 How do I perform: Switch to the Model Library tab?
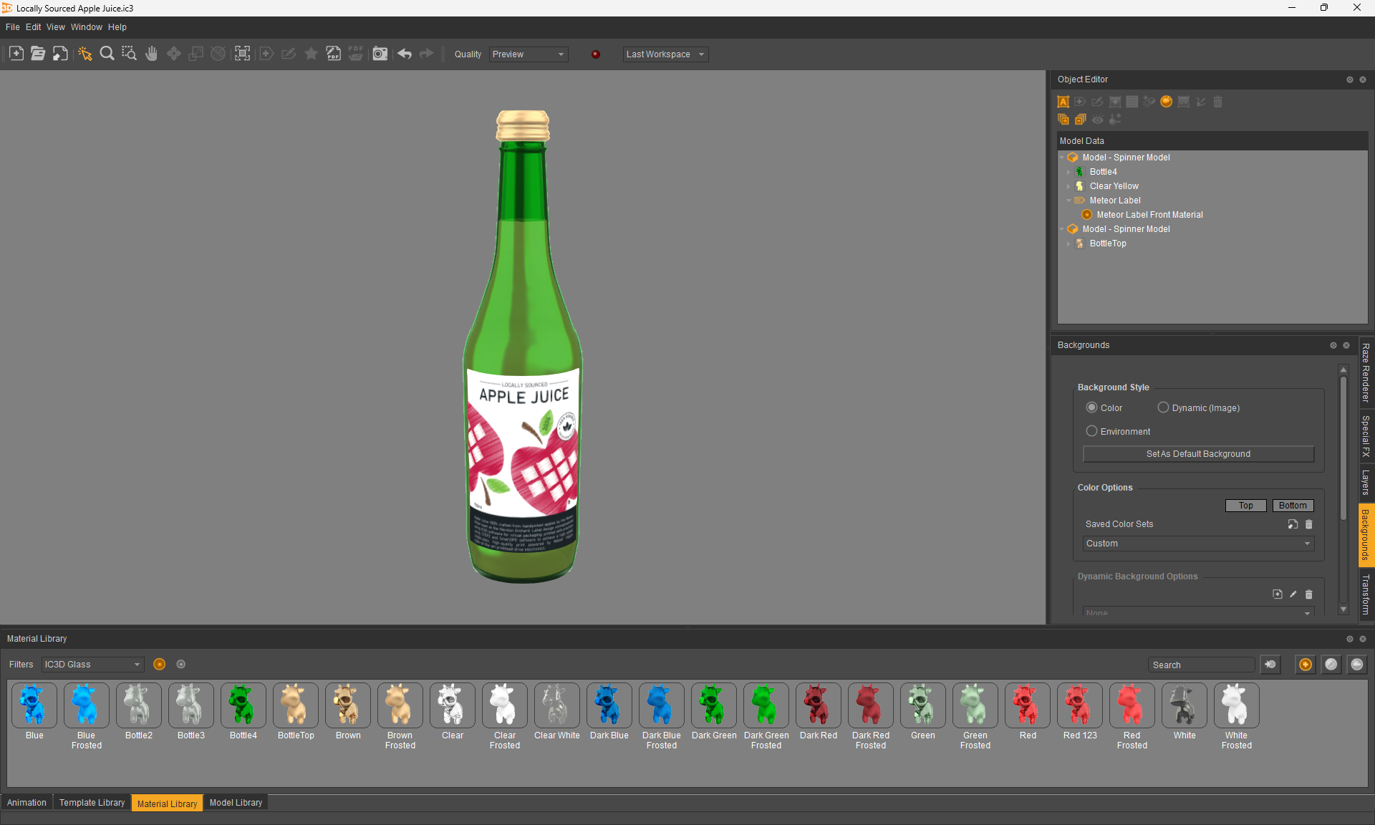(x=236, y=803)
